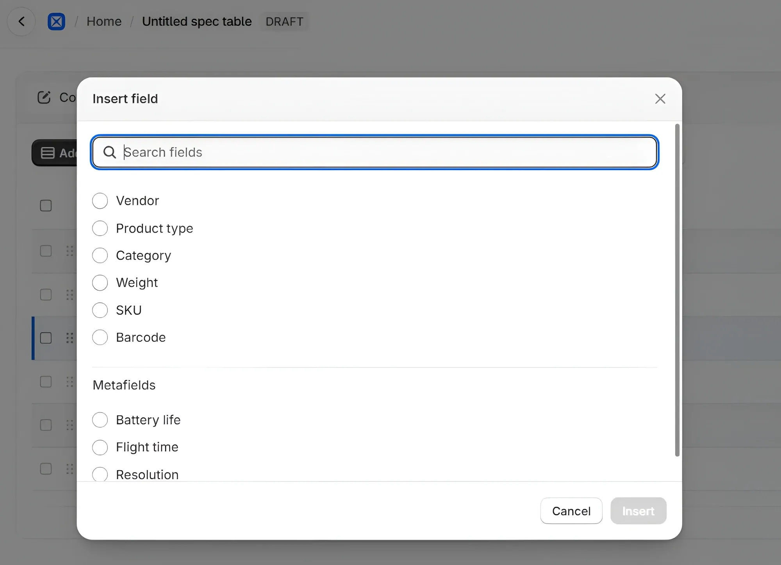
Task: Choose the Category field option
Action: (x=100, y=255)
